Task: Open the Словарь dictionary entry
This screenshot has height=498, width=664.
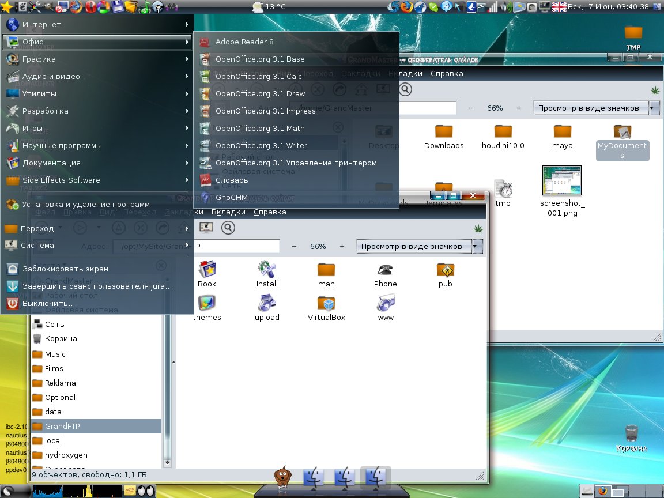Action: pyautogui.click(x=296, y=180)
